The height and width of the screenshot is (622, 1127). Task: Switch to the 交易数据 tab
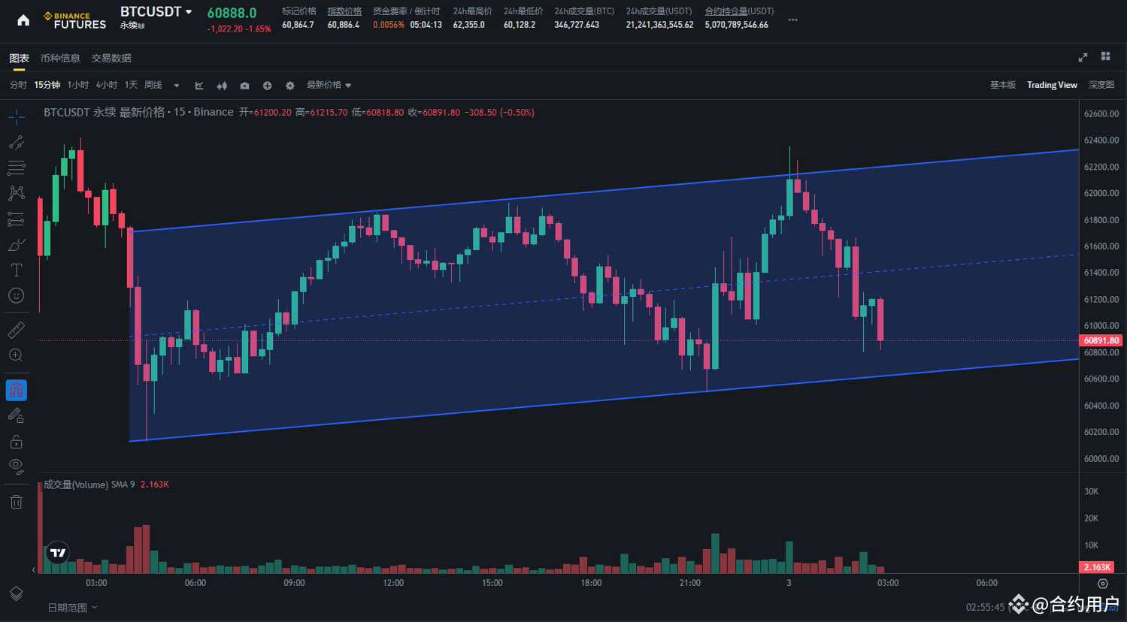(x=111, y=58)
